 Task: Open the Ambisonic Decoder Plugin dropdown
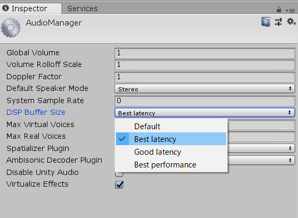261,160
